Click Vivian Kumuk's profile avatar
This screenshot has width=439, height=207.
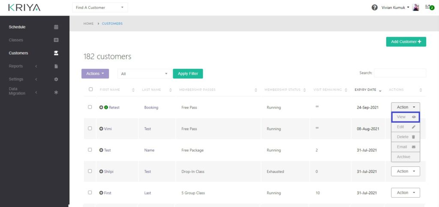tap(415, 7)
